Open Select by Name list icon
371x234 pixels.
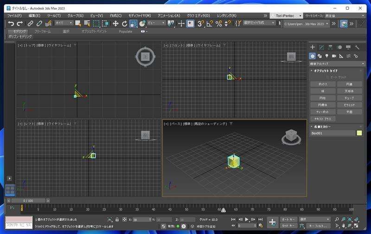[x=87, y=23]
